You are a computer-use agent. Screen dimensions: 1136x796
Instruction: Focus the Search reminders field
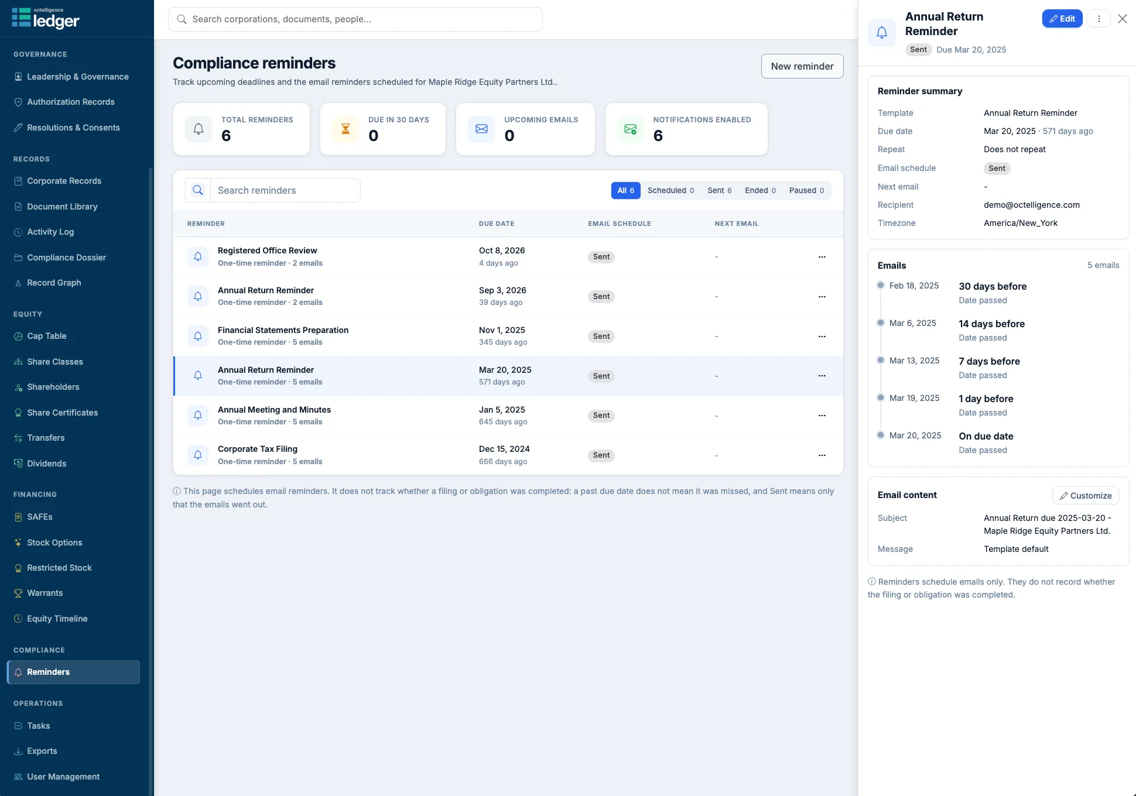[285, 190]
